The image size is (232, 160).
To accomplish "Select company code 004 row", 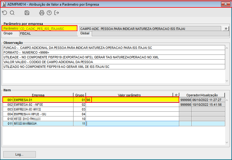I will click(x=8, y=114).
